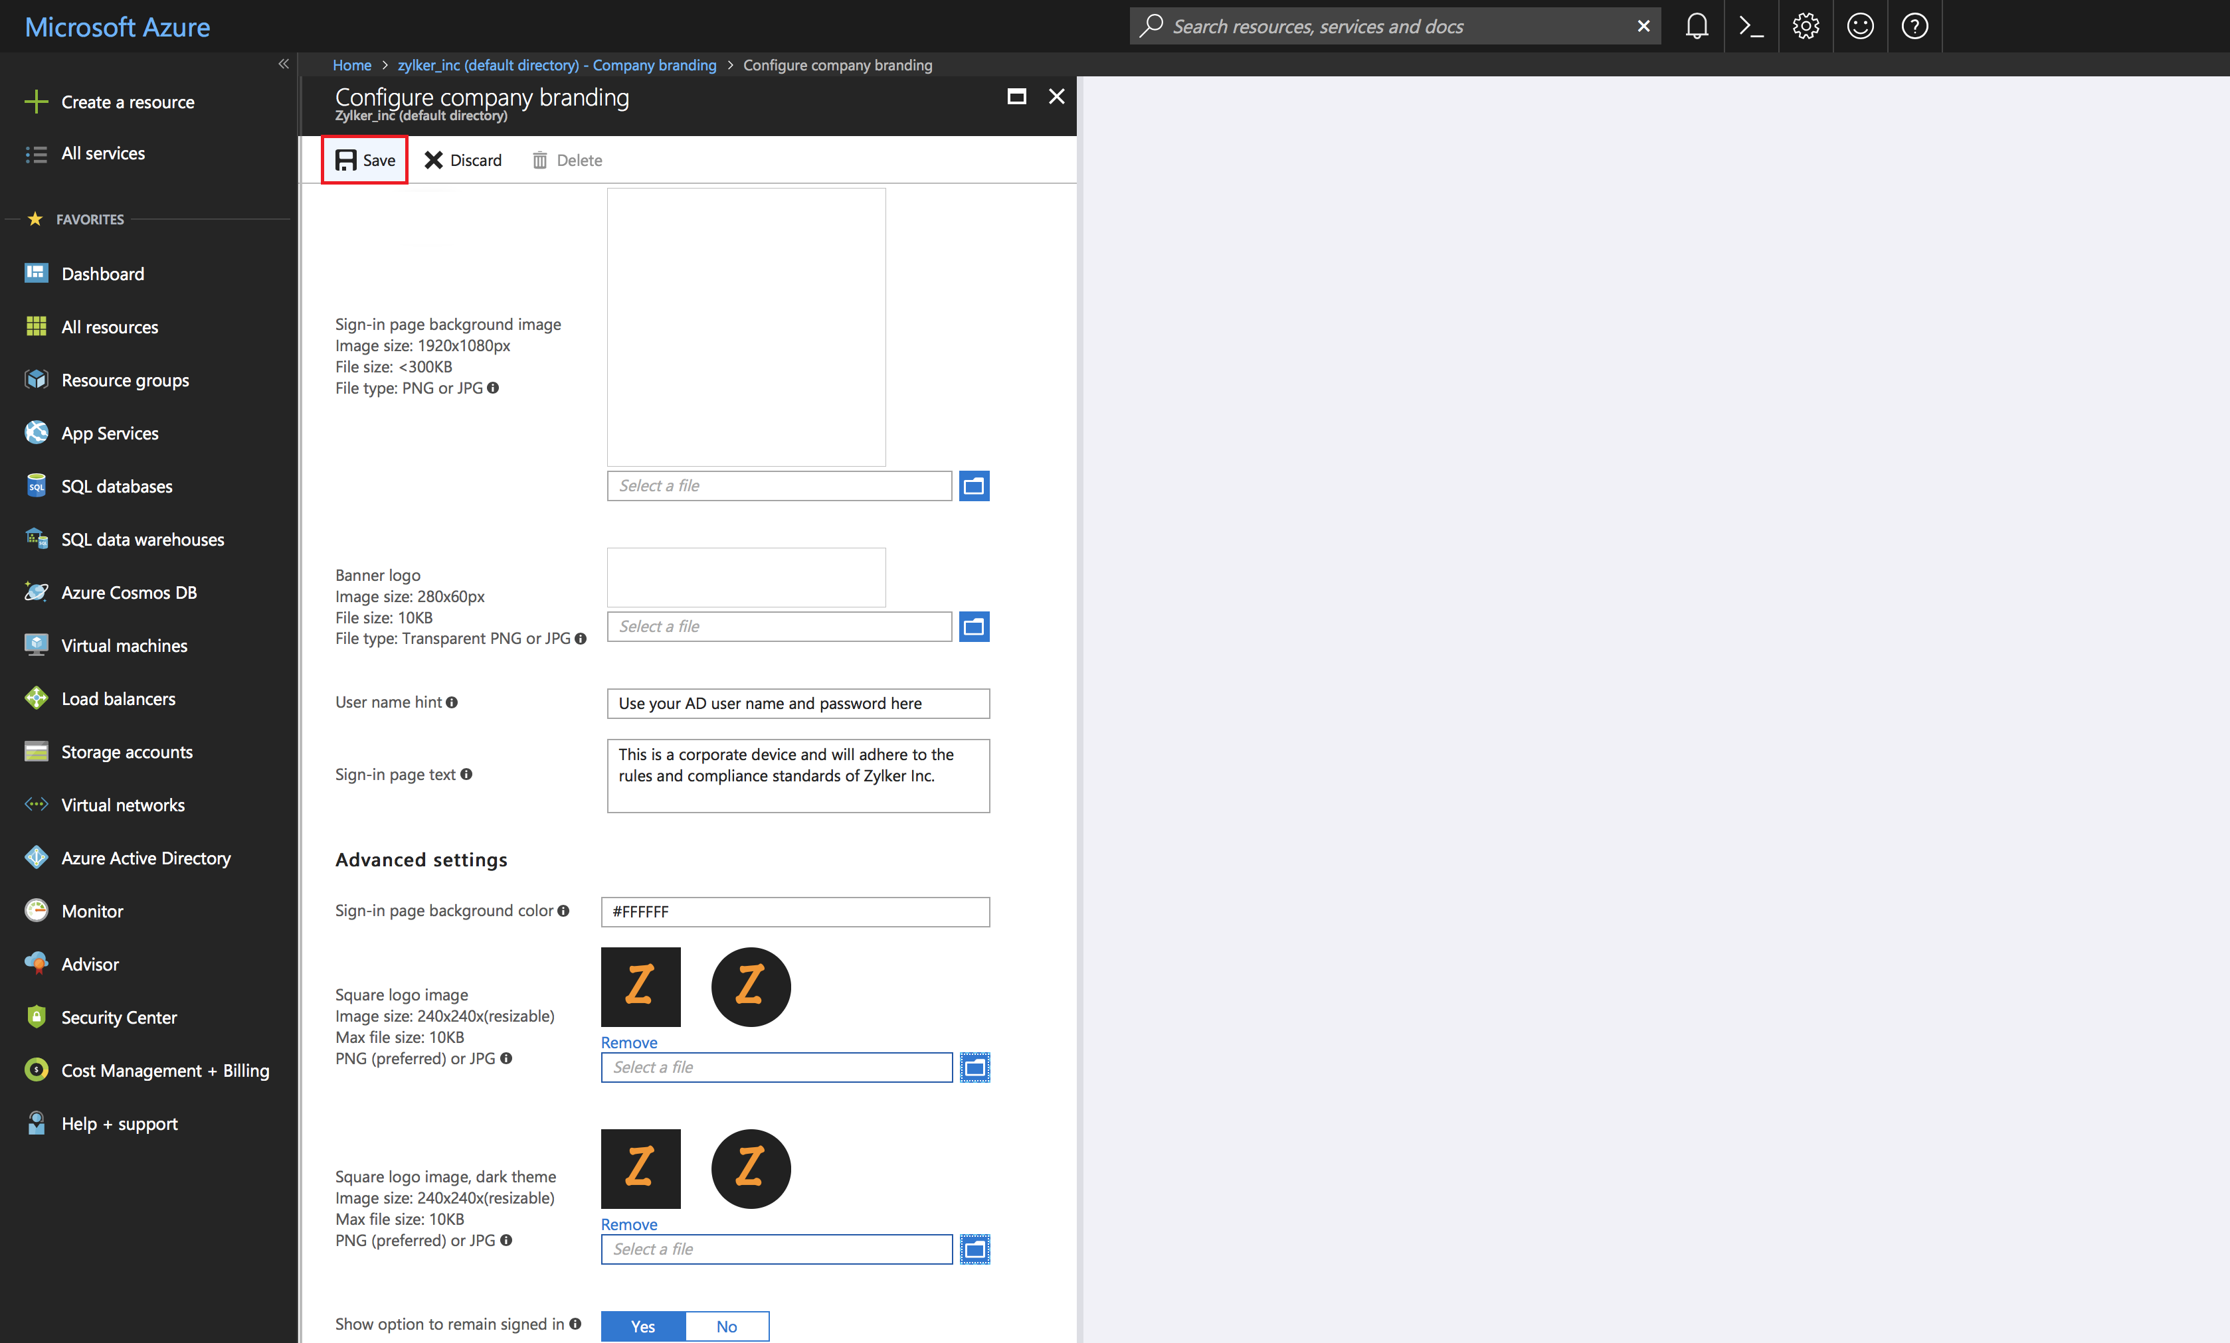2230x1343 pixels.
Task: Clear the search resources input field
Action: coord(1643,25)
